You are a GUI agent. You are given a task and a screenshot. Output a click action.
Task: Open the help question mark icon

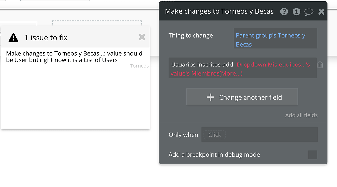(x=284, y=12)
